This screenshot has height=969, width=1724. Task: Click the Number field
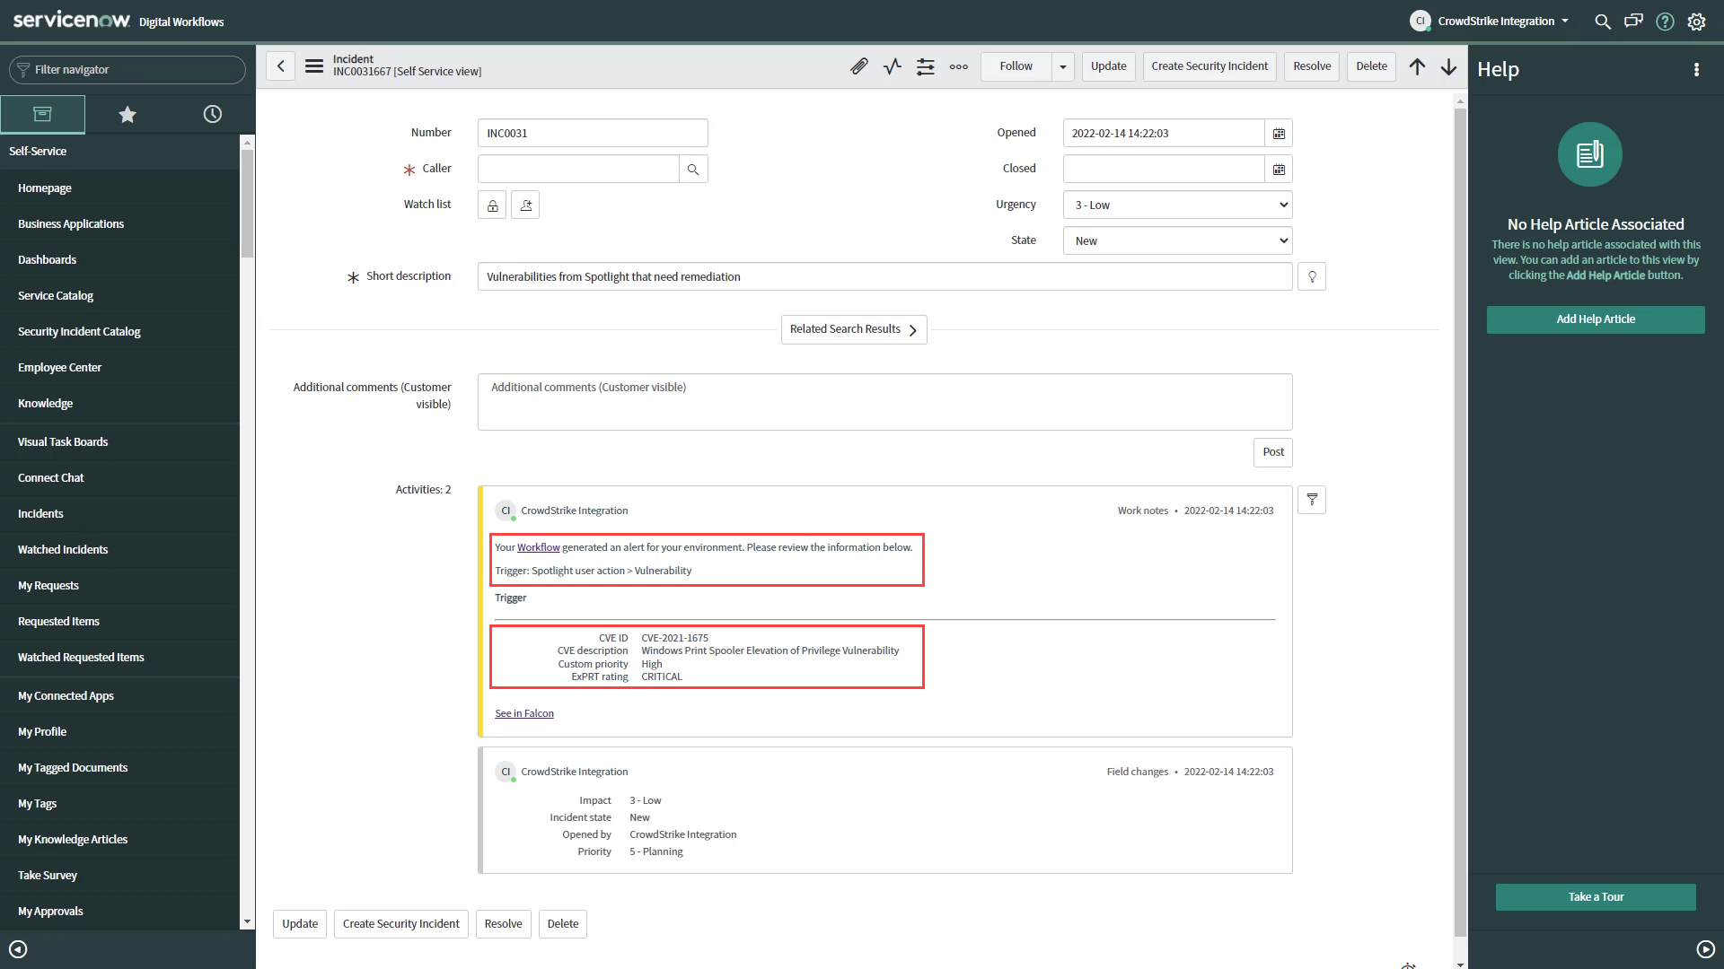tap(593, 133)
